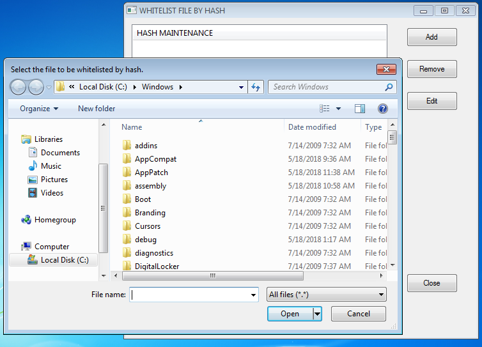
Task: Click file list scroll up arrow
Action: coord(393,125)
